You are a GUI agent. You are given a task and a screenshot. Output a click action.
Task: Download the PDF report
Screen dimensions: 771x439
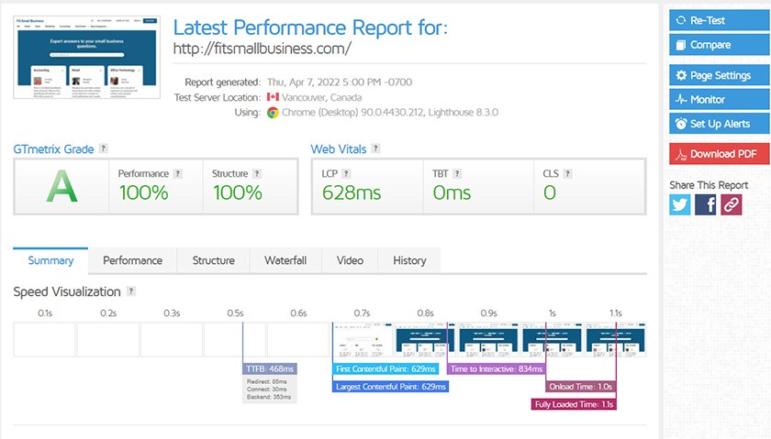pos(720,154)
